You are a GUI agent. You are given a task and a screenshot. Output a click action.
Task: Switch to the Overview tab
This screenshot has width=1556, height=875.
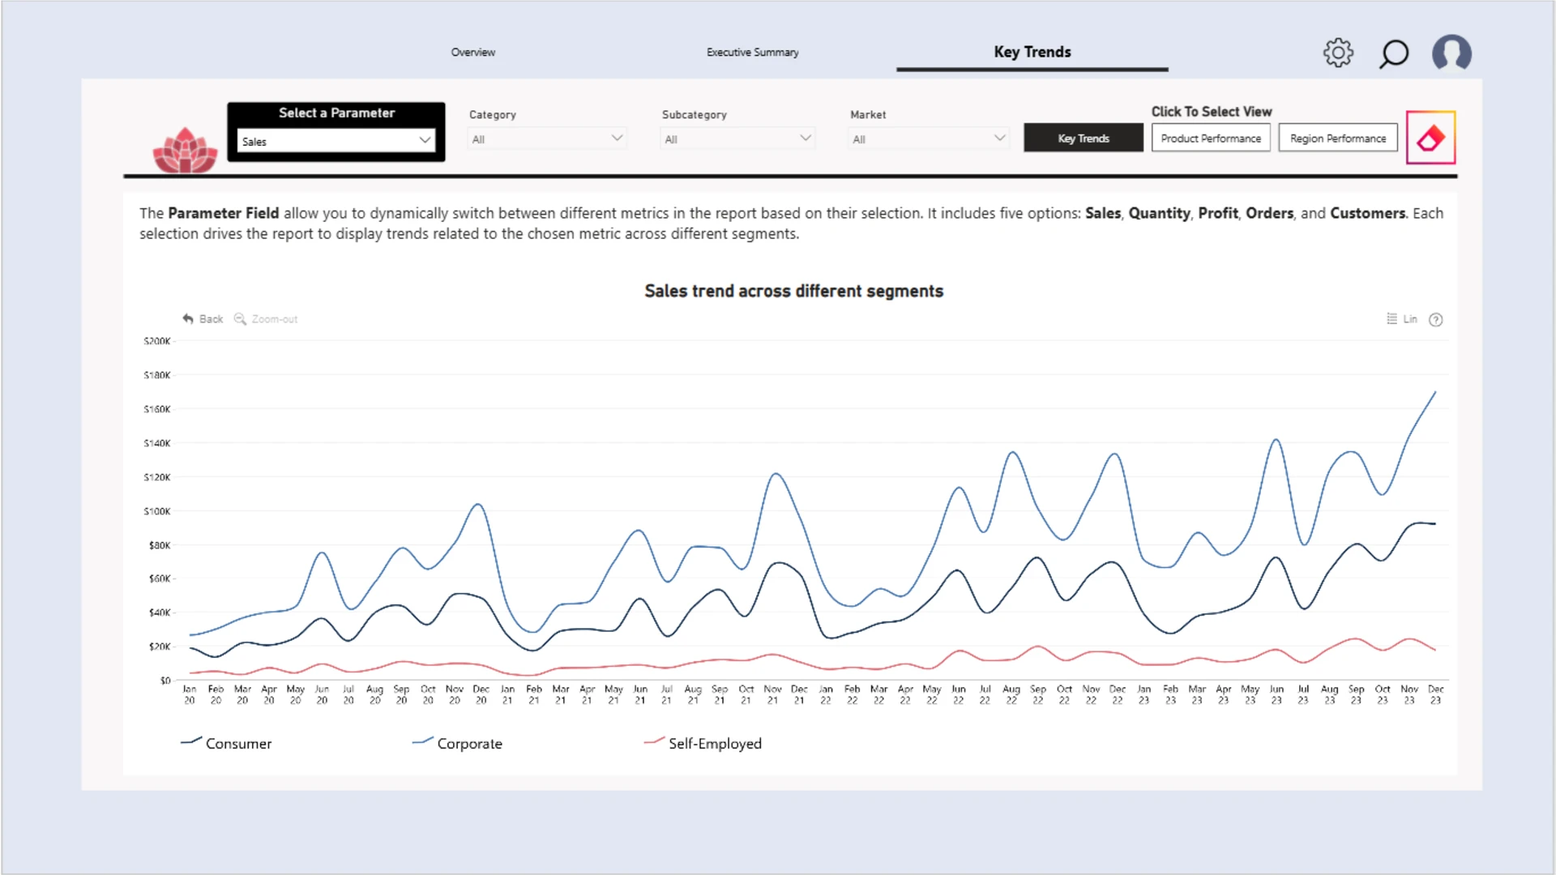tap(472, 52)
